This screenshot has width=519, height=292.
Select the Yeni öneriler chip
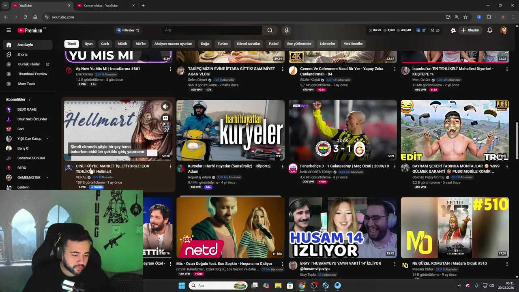[353, 44]
